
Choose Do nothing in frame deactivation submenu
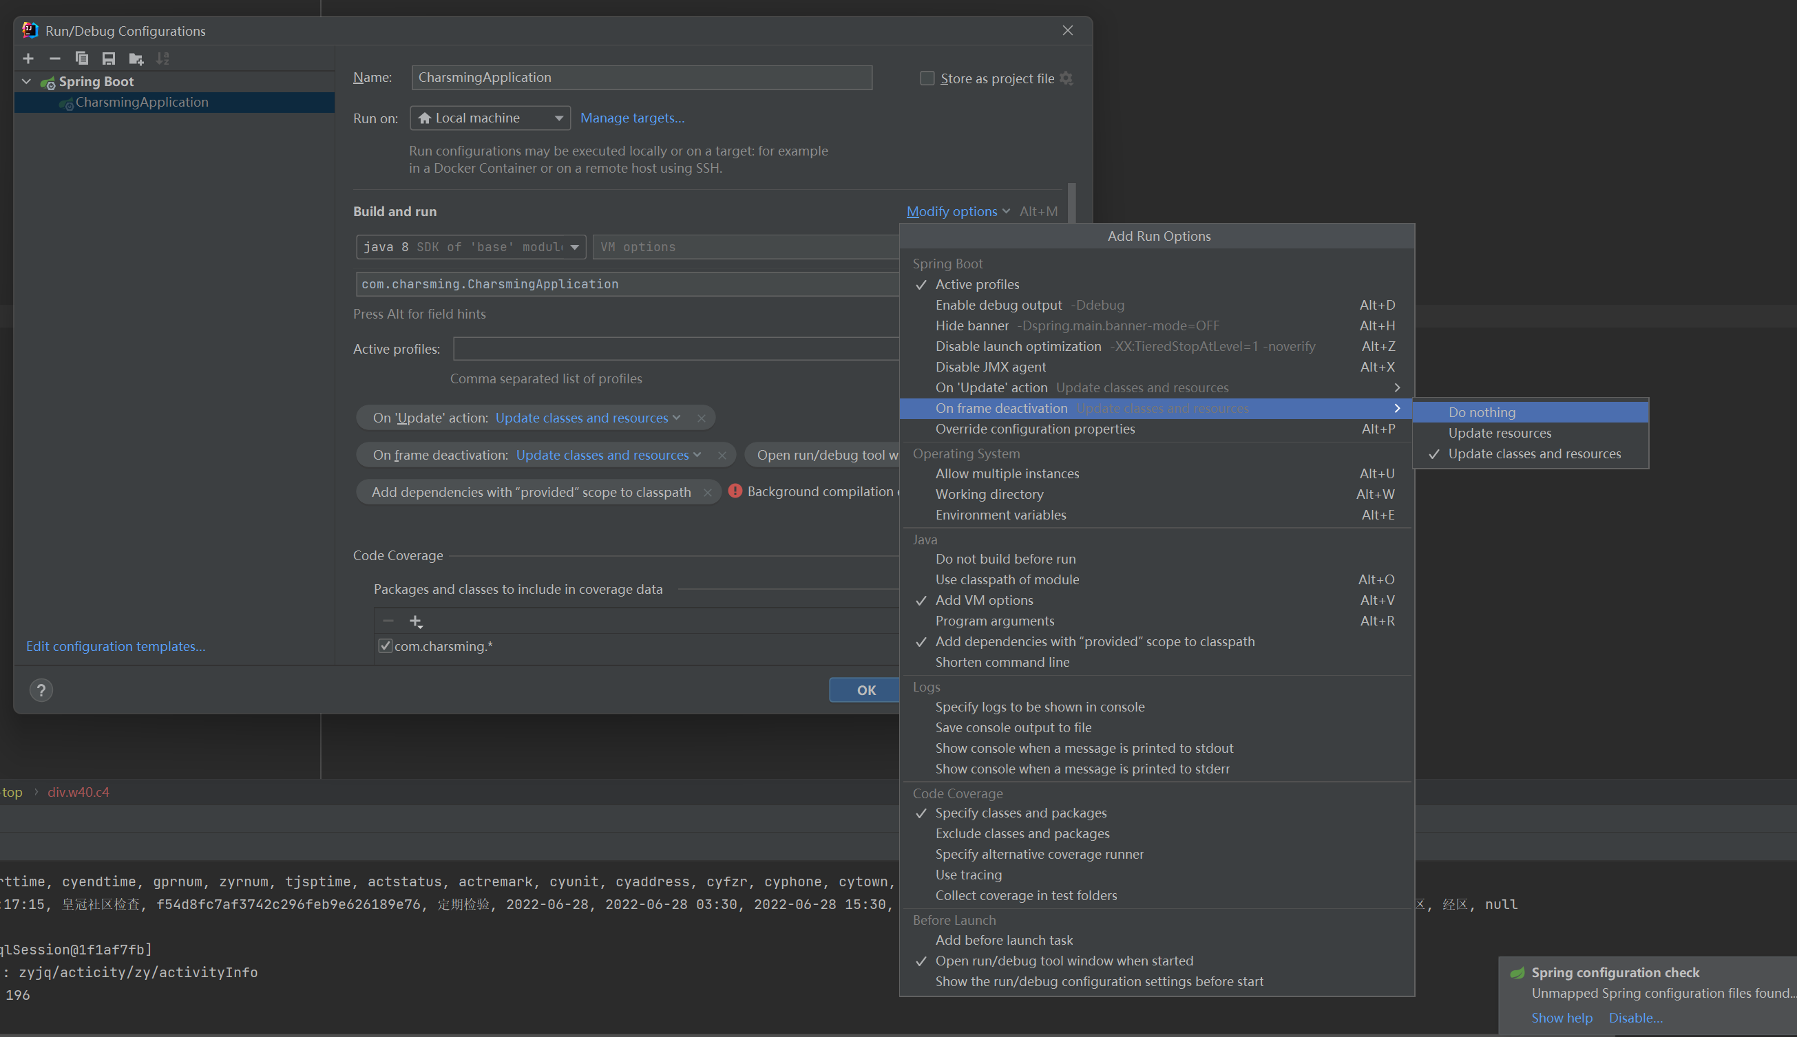pyautogui.click(x=1531, y=412)
